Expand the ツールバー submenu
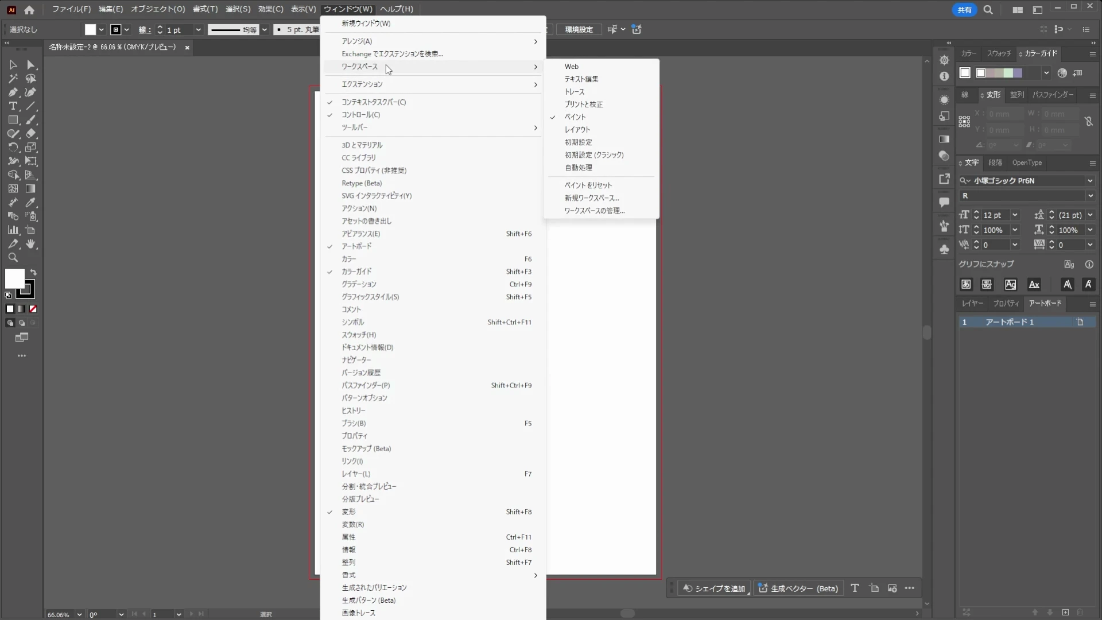Viewport: 1102px width, 620px height. [x=433, y=127]
